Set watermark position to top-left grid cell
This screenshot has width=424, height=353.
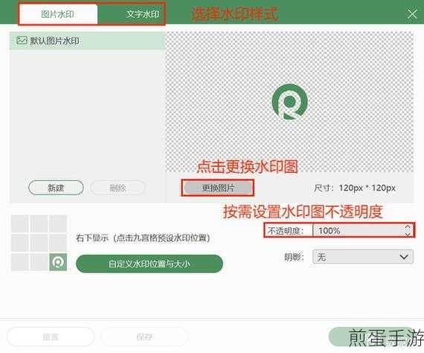coord(19,223)
